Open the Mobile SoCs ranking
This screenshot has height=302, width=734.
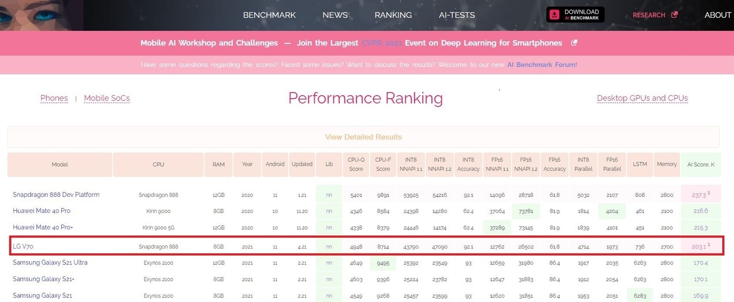click(x=107, y=98)
